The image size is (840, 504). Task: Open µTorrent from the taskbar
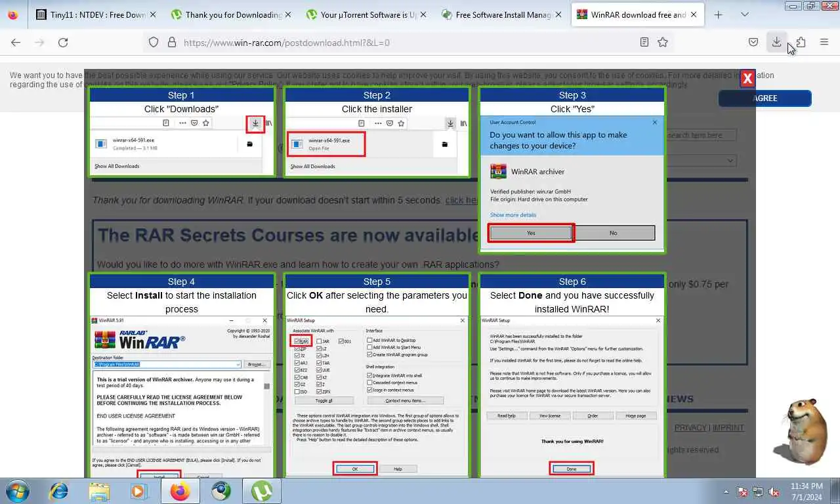tap(262, 491)
